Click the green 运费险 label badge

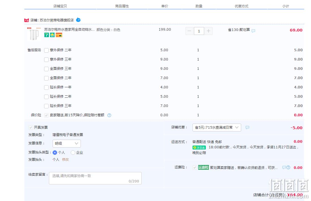tap(204, 167)
